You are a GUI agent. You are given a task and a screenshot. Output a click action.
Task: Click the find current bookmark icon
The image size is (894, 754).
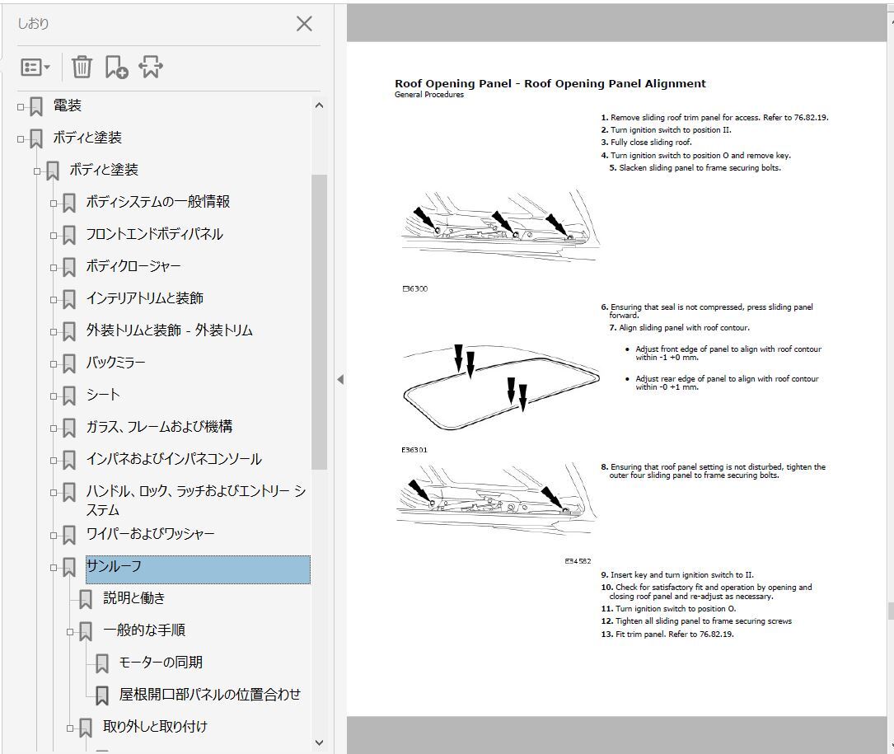(x=151, y=68)
